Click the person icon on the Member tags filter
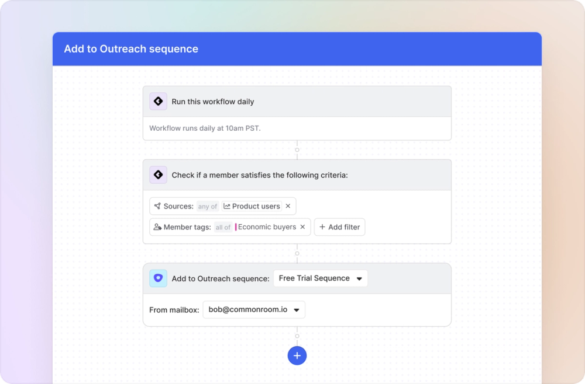585x384 pixels. (156, 227)
